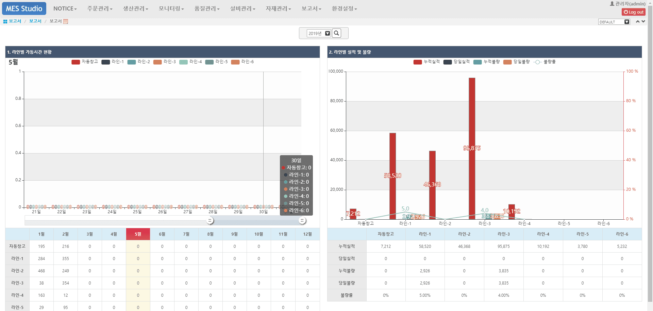The height and width of the screenshot is (311, 653).
Task: Click the 관리자(admin) user profile icon
Action: point(613,4)
